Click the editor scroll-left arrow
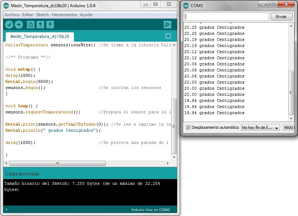 [6, 163]
